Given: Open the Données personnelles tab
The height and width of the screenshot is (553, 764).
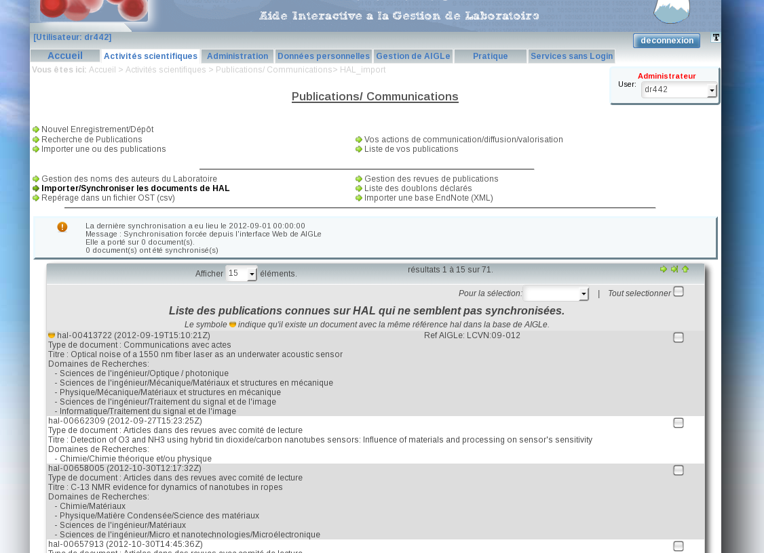Looking at the screenshot, I should tap(324, 56).
